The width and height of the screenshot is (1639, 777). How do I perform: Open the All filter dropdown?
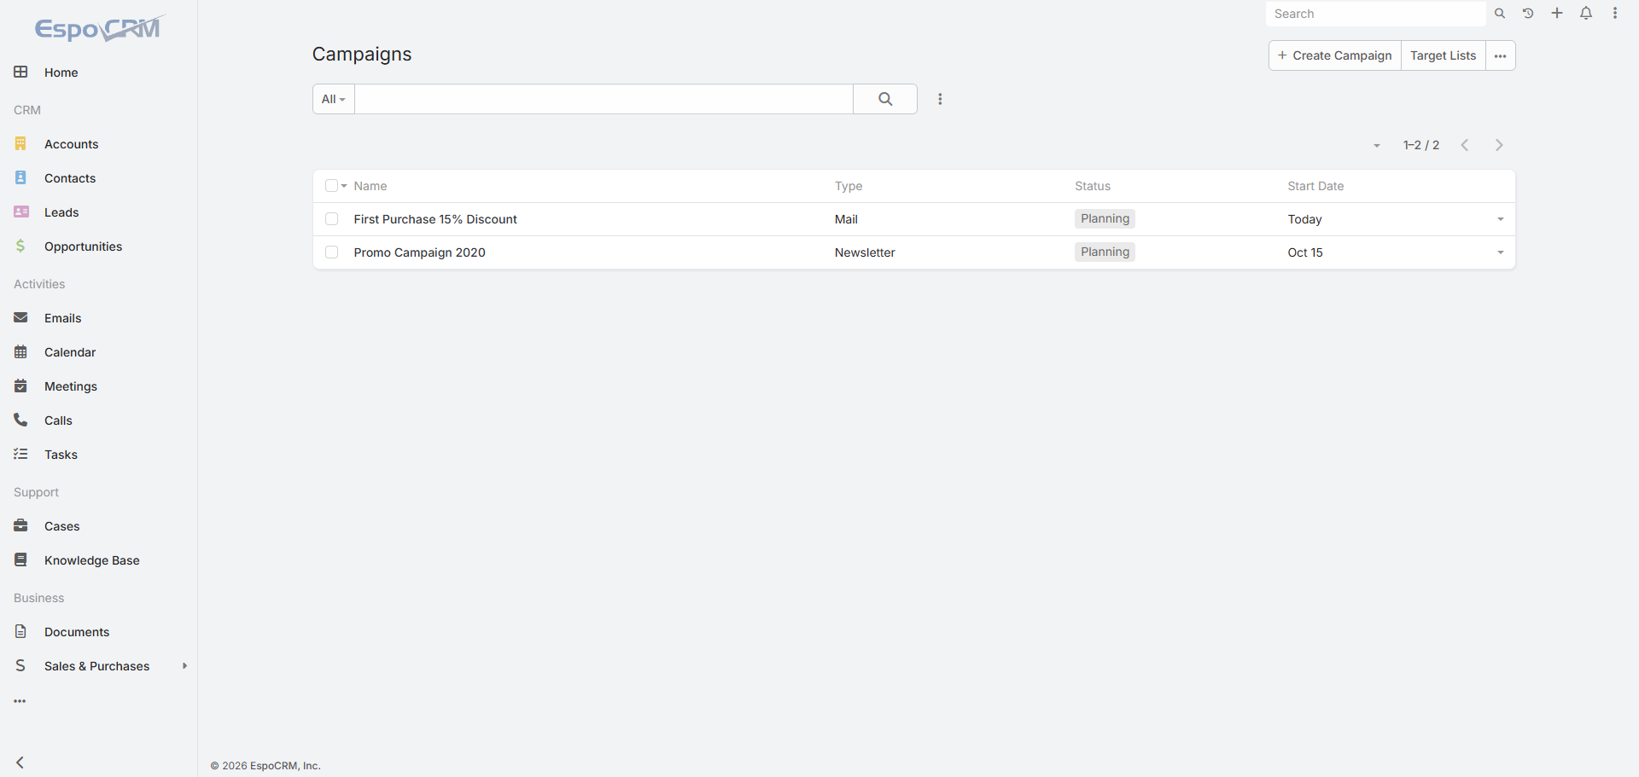[334, 99]
